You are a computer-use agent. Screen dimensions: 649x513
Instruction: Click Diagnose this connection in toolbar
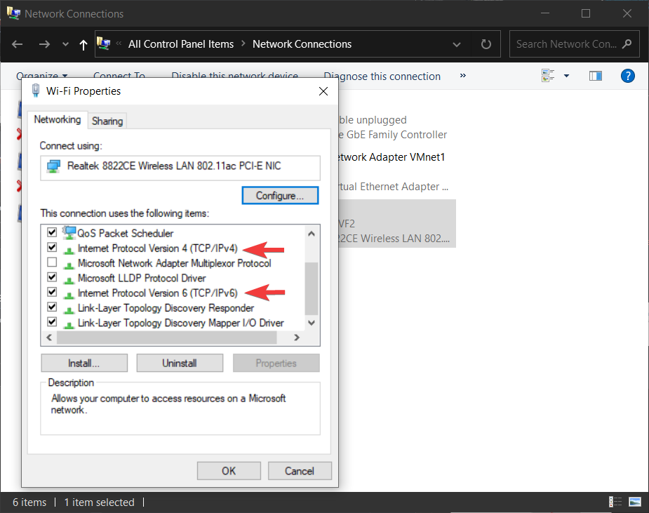pyautogui.click(x=382, y=76)
